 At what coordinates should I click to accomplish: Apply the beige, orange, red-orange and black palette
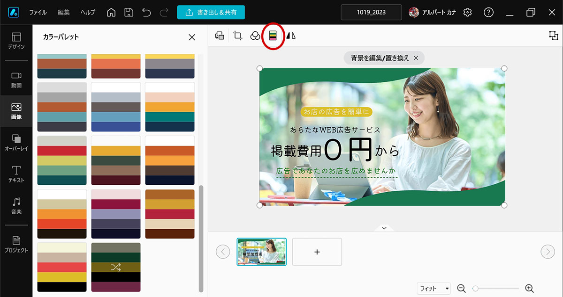click(x=62, y=214)
